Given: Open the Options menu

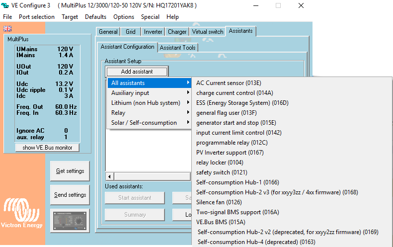Looking at the screenshot, I should [x=124, y=17].
